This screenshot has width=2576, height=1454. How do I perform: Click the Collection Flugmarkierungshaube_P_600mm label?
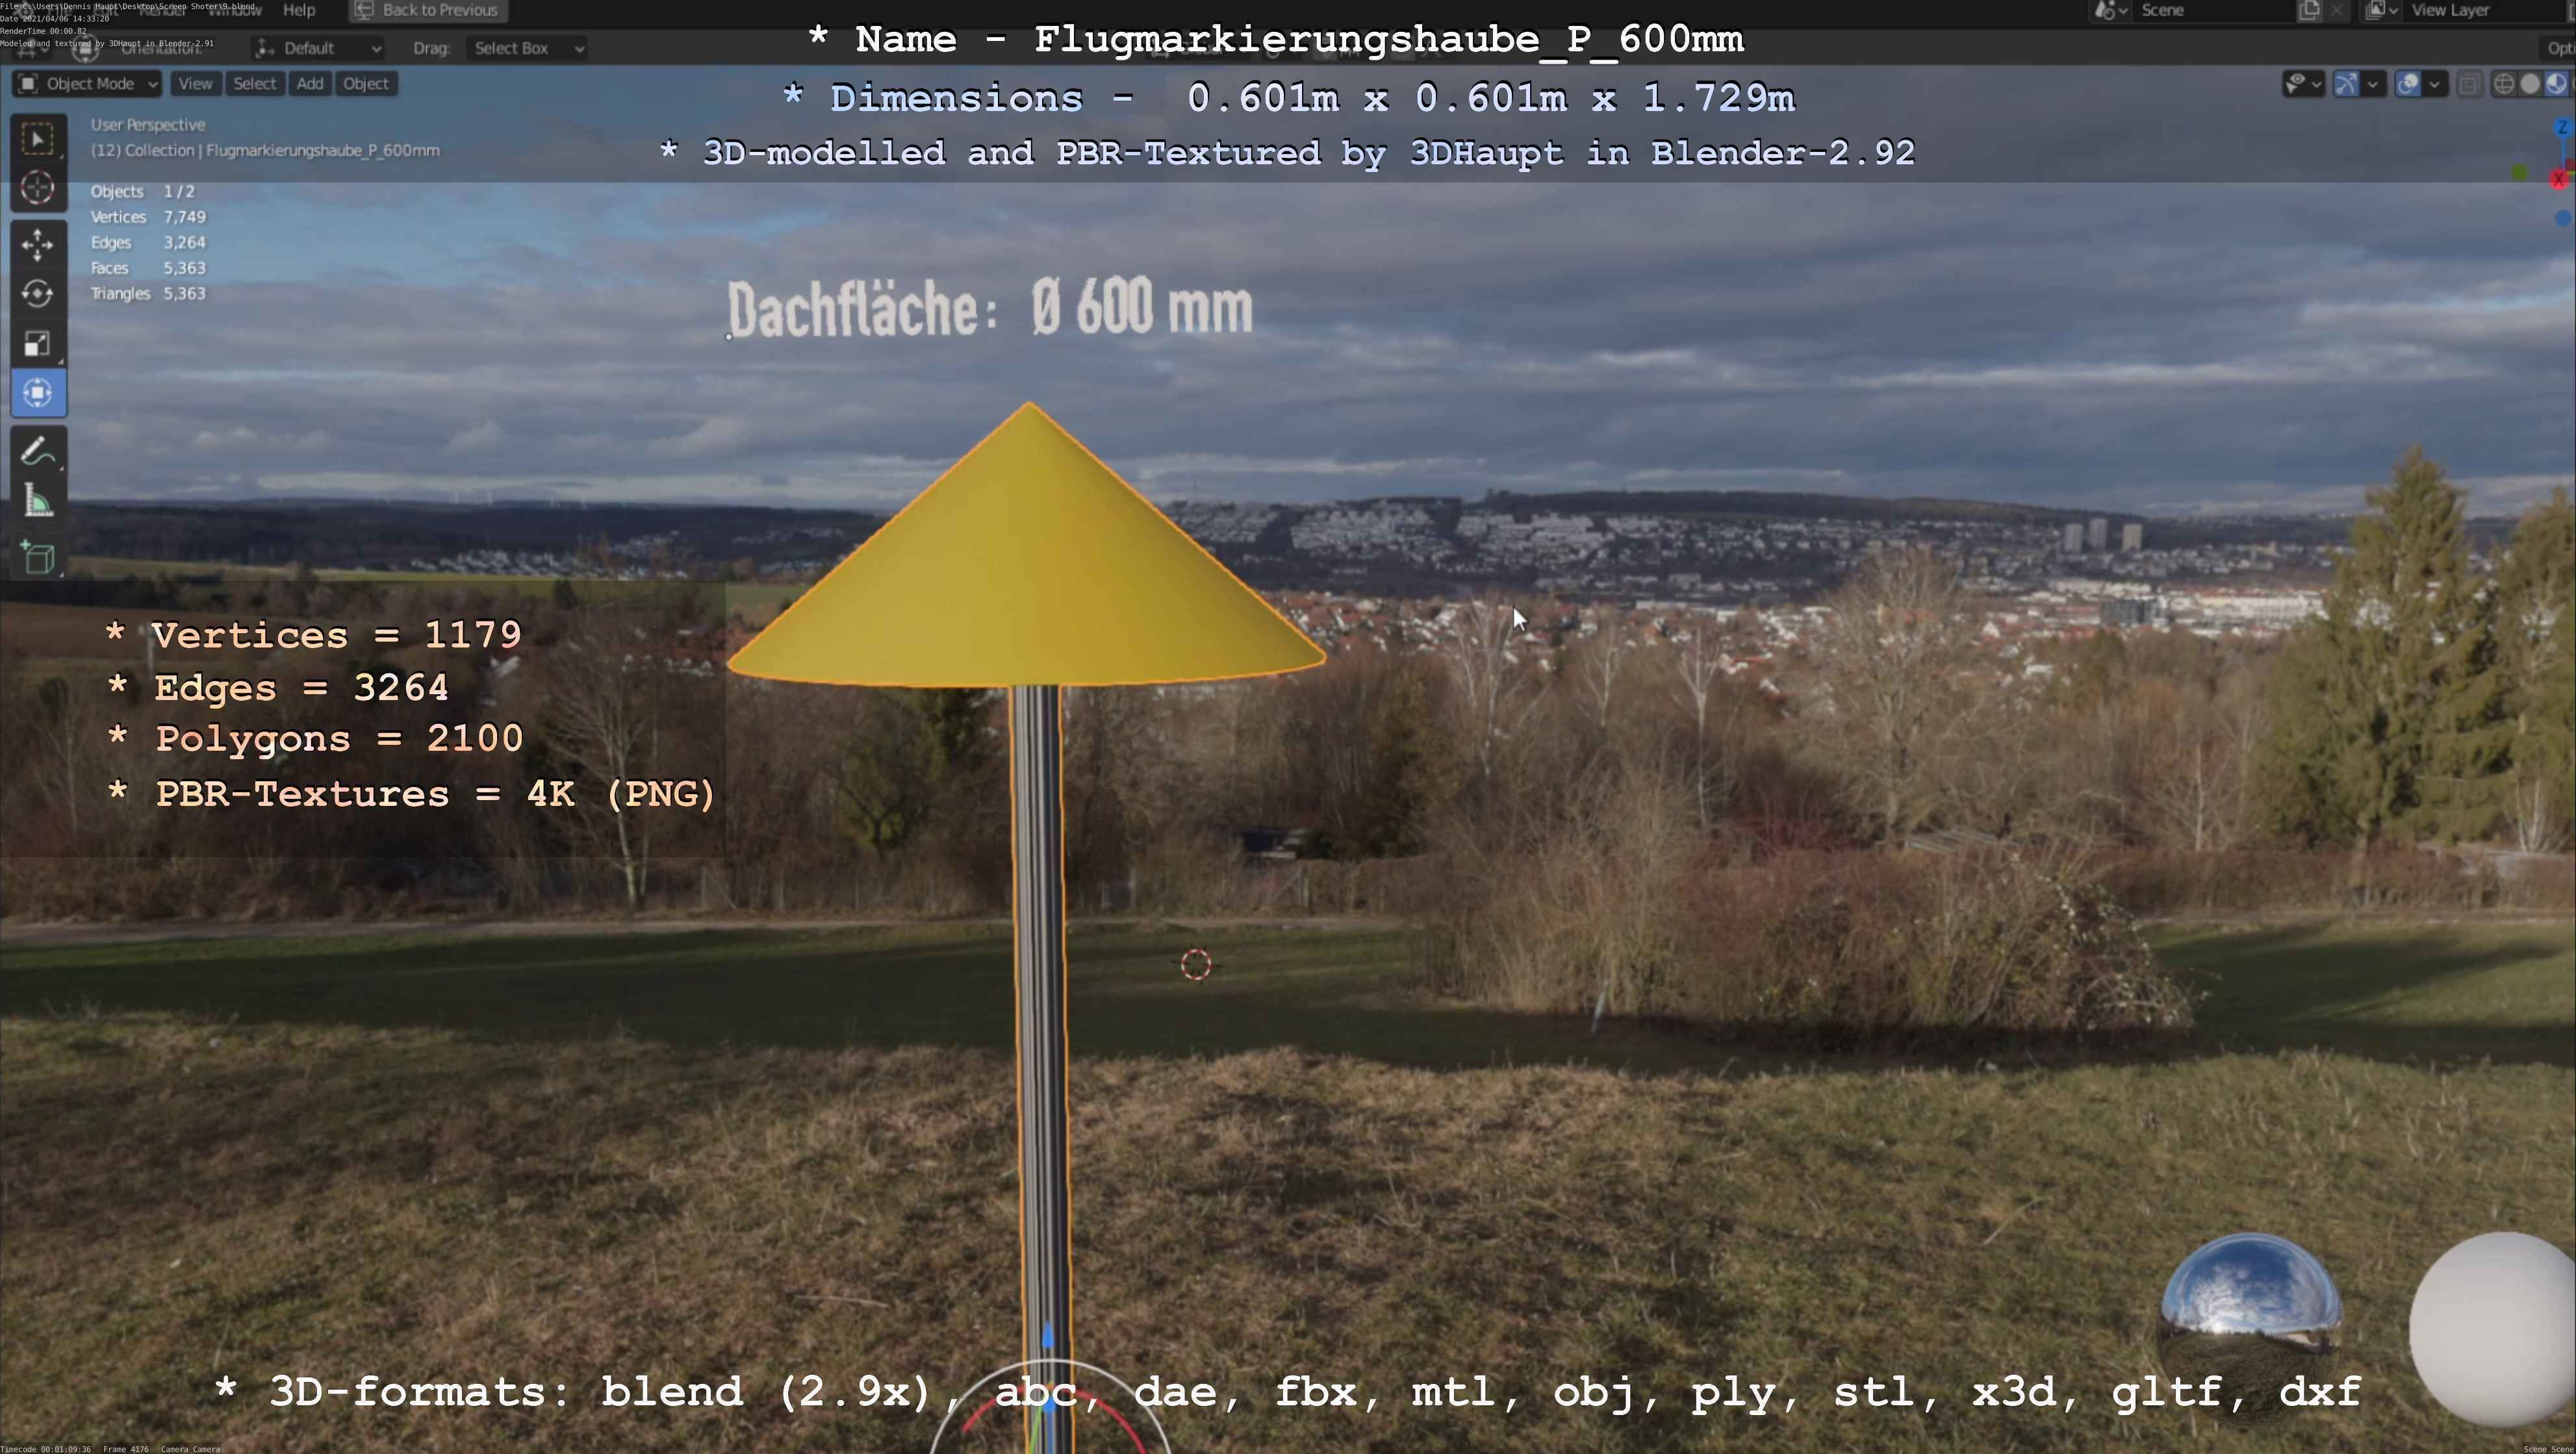(x=265, y=151)
